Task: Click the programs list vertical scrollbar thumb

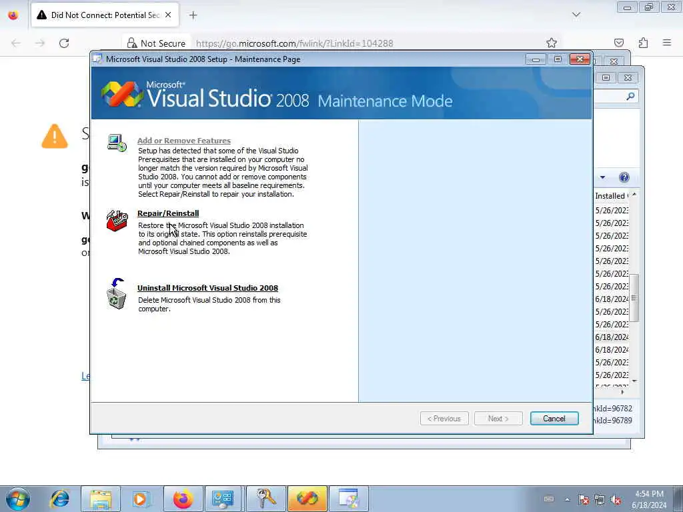Action: coord(634,298)
